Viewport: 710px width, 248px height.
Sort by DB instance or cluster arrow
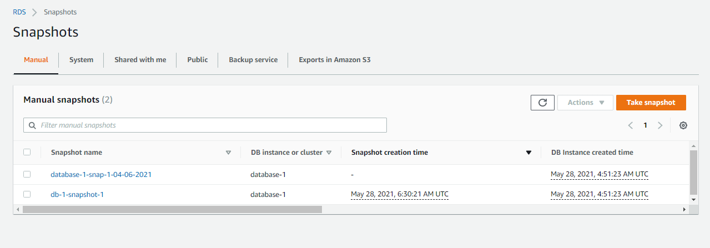329,153
